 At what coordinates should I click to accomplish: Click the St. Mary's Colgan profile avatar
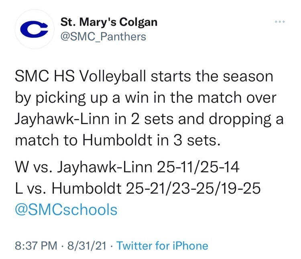35,29
